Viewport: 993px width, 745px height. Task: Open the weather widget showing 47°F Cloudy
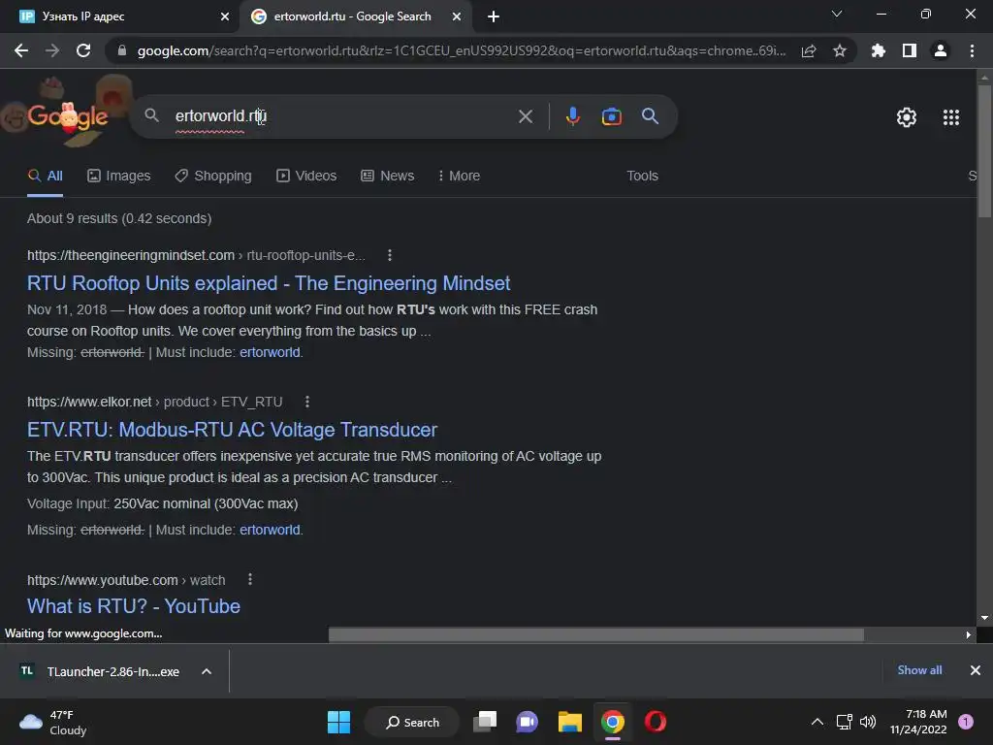tap(52, 722)
